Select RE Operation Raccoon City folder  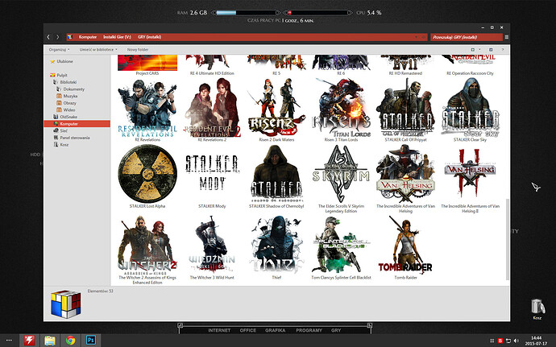470,61
